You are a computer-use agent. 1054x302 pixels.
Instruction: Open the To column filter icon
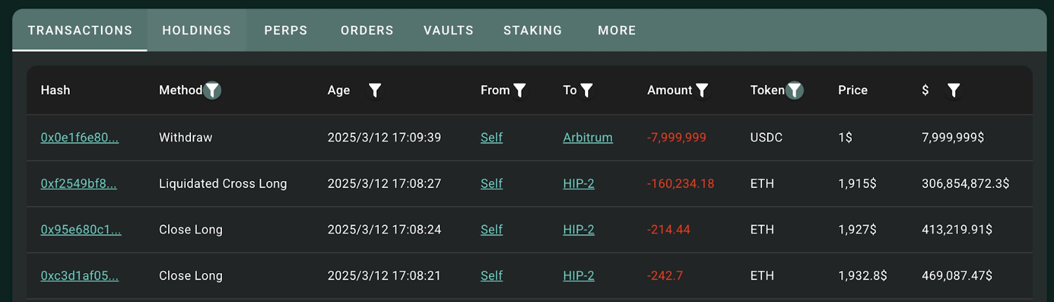[x=586, y=90]
